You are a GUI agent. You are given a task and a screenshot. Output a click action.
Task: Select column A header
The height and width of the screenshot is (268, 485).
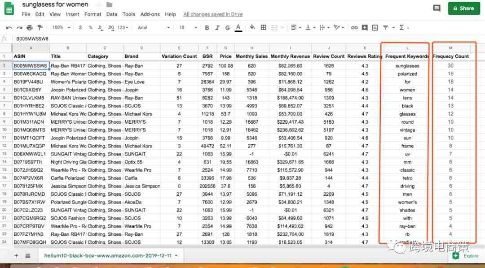coord(31,48)
